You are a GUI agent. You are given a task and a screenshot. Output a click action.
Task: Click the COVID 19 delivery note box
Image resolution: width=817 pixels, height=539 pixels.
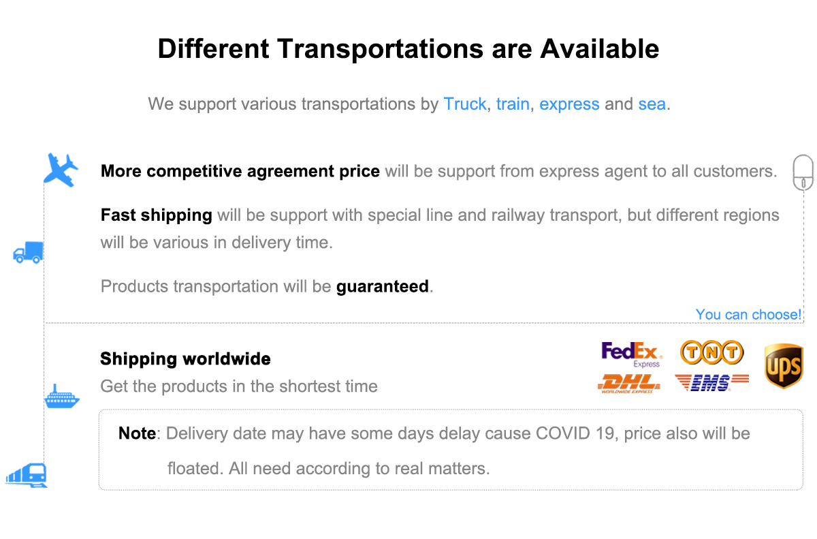(x=451, y=450)
